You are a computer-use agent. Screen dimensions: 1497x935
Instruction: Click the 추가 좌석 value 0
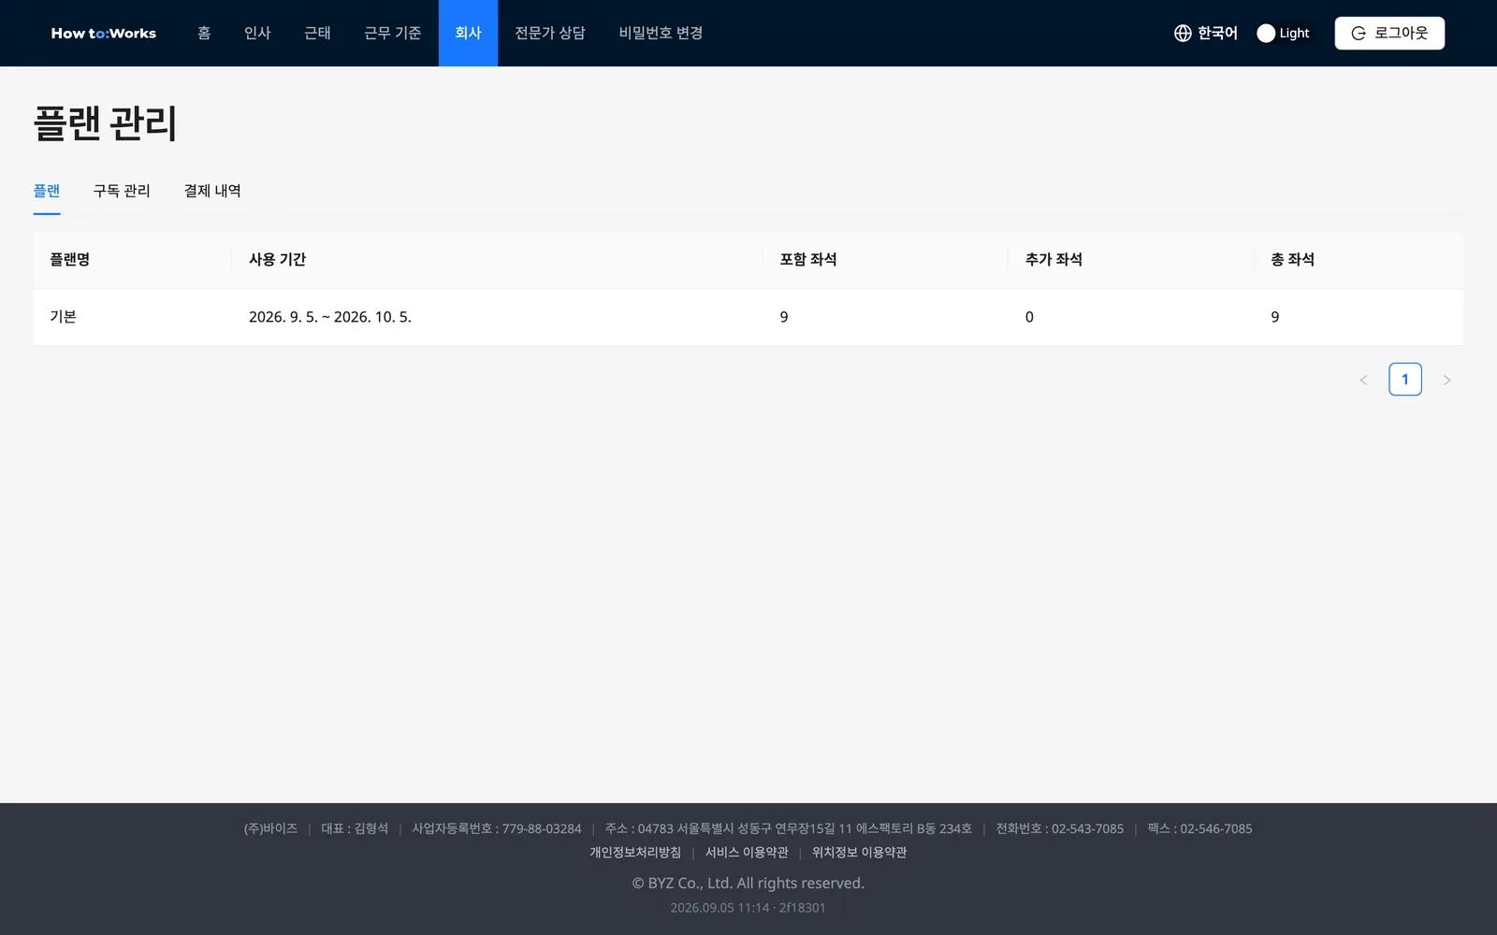[x=1029, y=317]
